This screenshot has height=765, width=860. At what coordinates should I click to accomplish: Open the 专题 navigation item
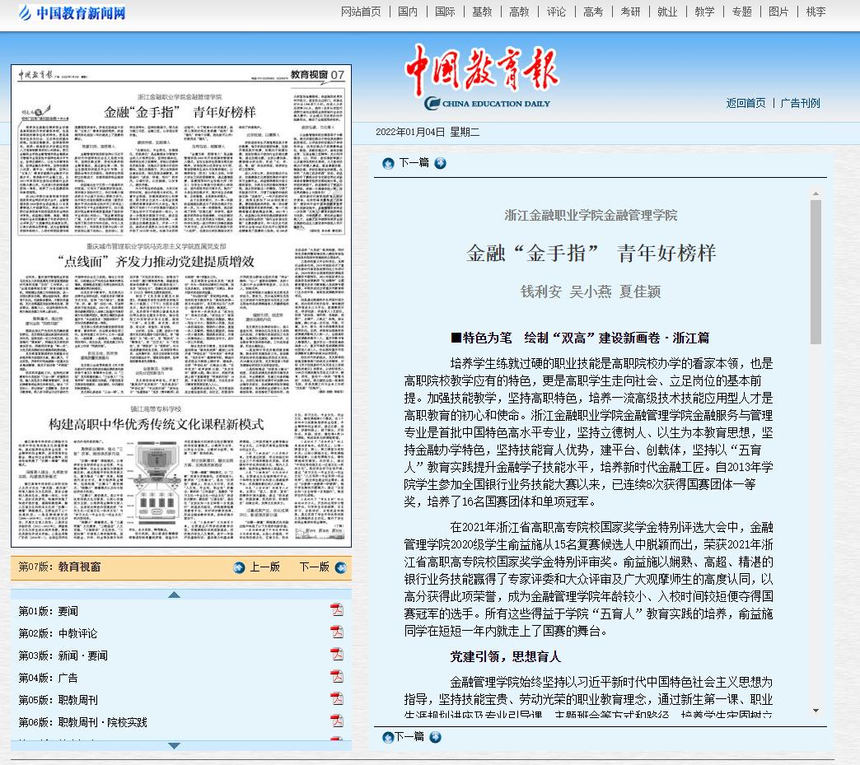(741, 12)
